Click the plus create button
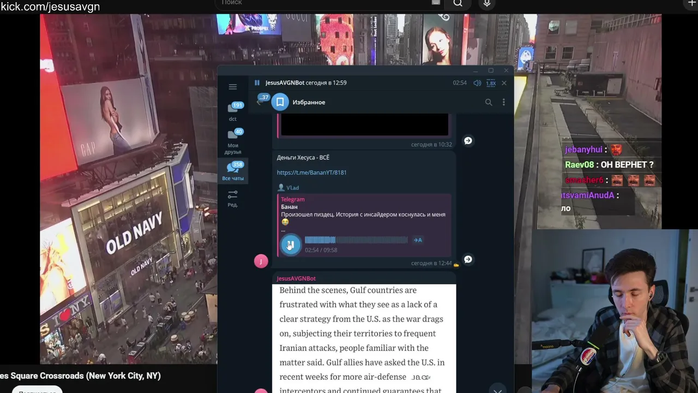The width and height of the screenshot is (698, 393). pyautogui.click(x=692, y=3)
